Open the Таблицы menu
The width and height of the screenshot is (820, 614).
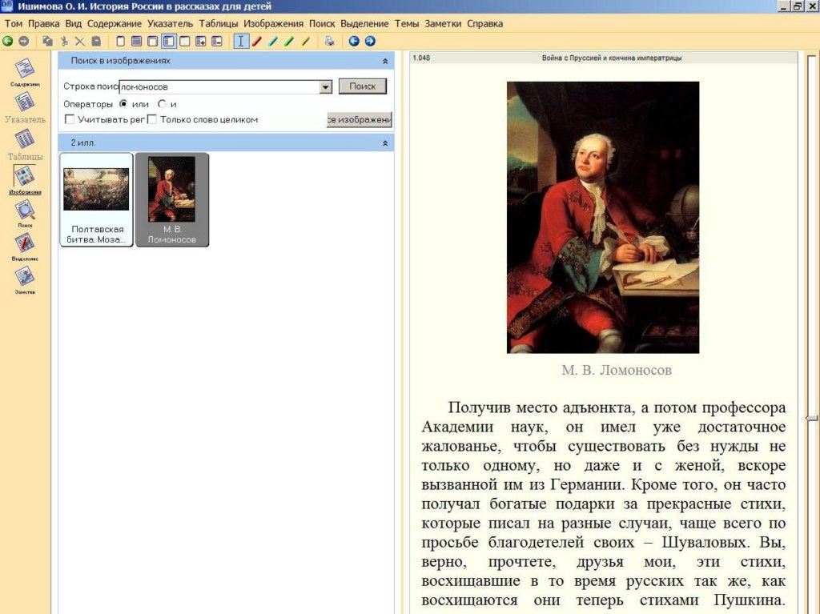pyautogui.click(x=218, y=23)
